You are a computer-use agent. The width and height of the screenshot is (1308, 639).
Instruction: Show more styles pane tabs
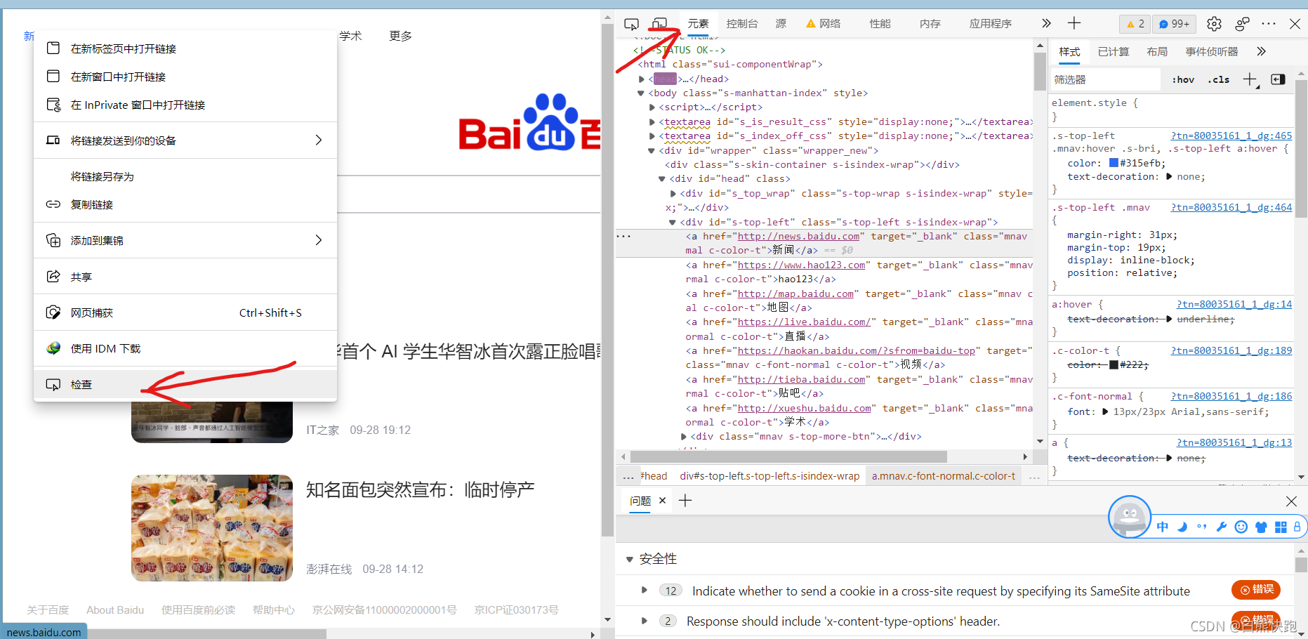coord(1261,52)
